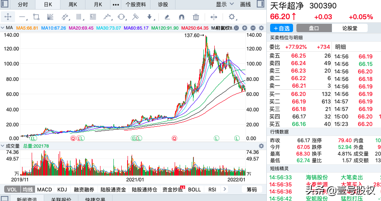Viewport: 381px width, 201px height.
Task: Click the plus zoom-in icon on MA row
Action: tap(245, 28)
